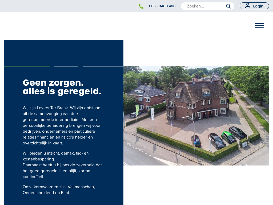Jump to the third slide indicator line
273x205 pixels.
[103, 66]
